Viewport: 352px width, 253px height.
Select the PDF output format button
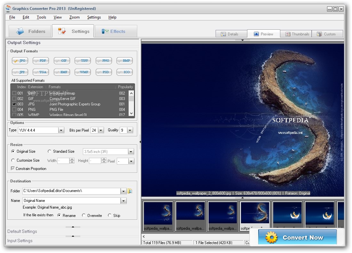pyautogui.click(x=41, y=61)
